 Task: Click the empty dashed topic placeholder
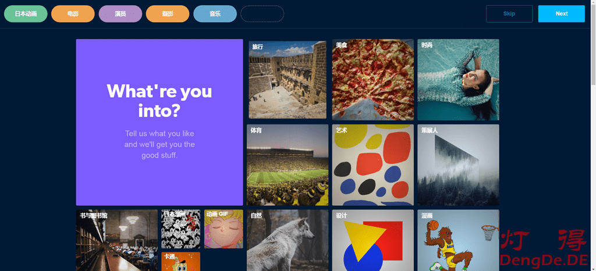pos(262,13)
